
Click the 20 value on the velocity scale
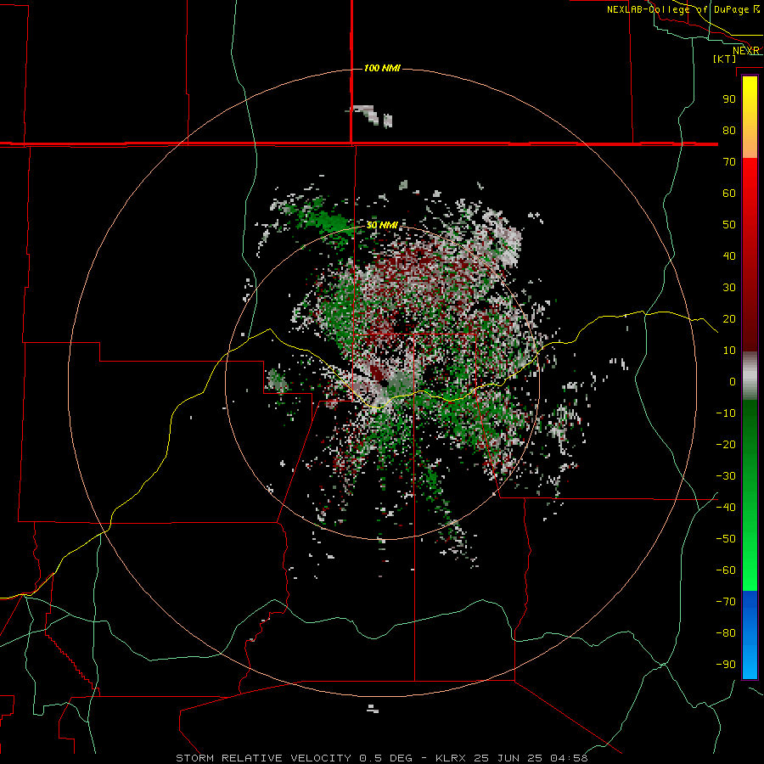729,319
